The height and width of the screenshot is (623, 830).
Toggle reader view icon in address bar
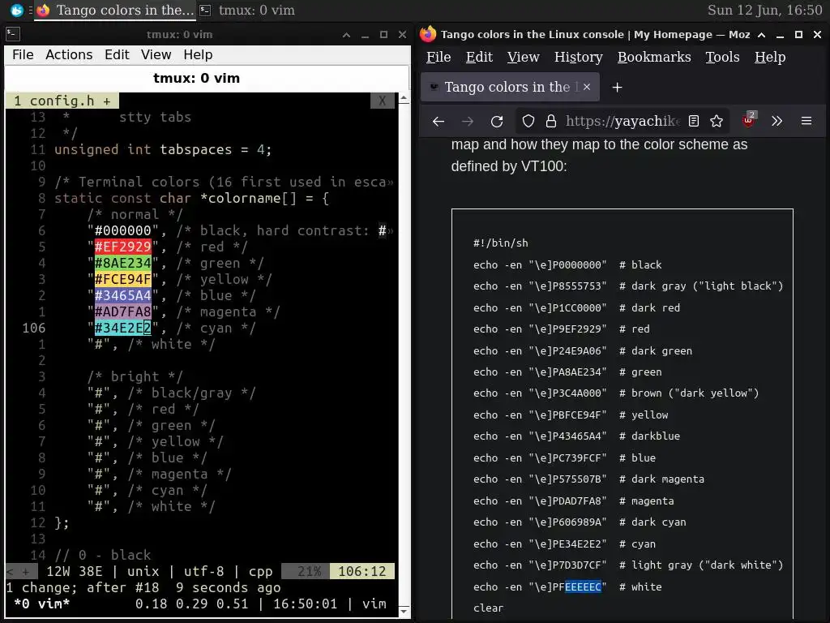click(694, 122)
